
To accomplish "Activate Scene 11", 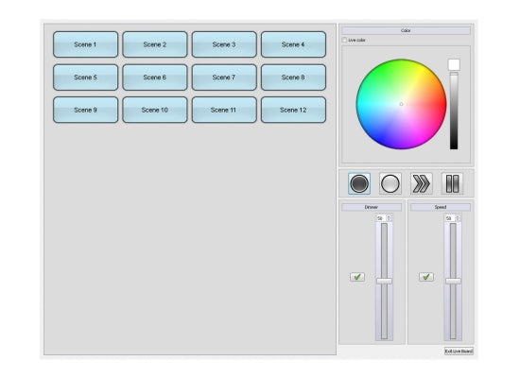I will (x=224, y=110).
